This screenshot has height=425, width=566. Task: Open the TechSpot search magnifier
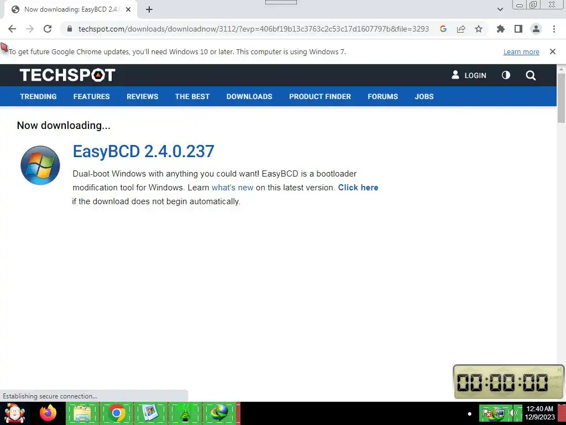[x=531, y=75]
